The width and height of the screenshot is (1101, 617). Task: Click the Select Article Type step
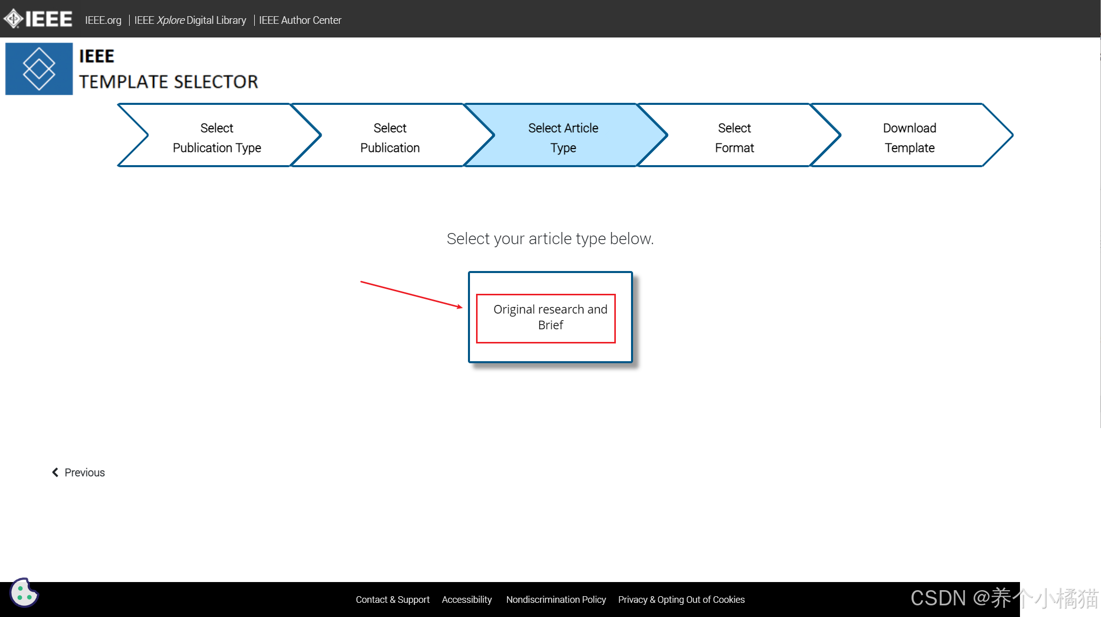click(x=563, y=137)
